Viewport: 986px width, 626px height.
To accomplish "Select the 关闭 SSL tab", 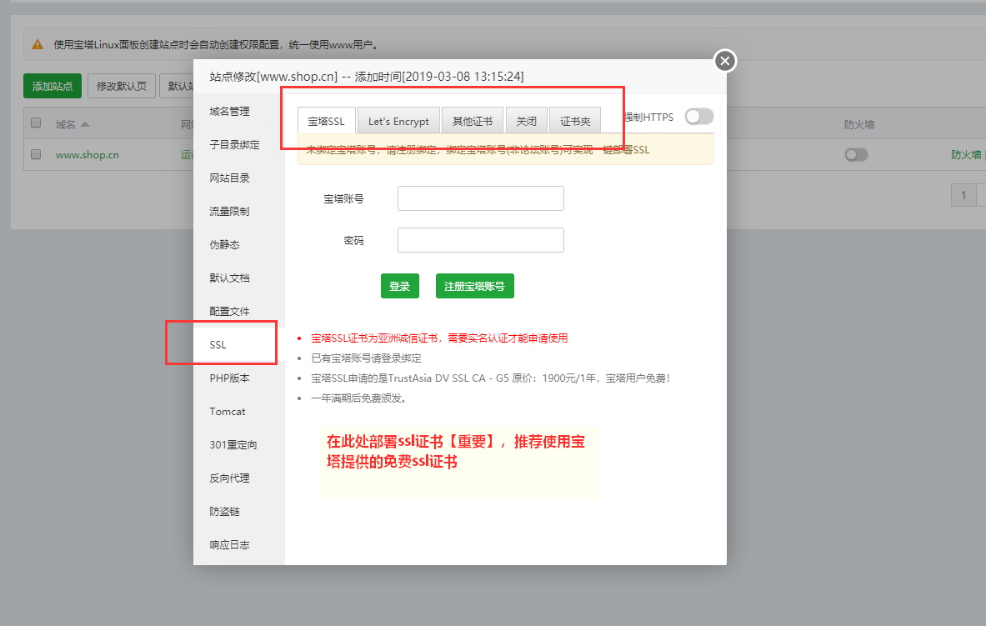I will [x=526, y=121].
